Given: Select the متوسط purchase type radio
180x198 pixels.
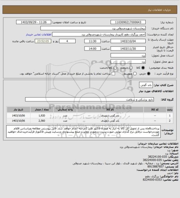Looking at the screenshot, I should (x=135, y=74).
